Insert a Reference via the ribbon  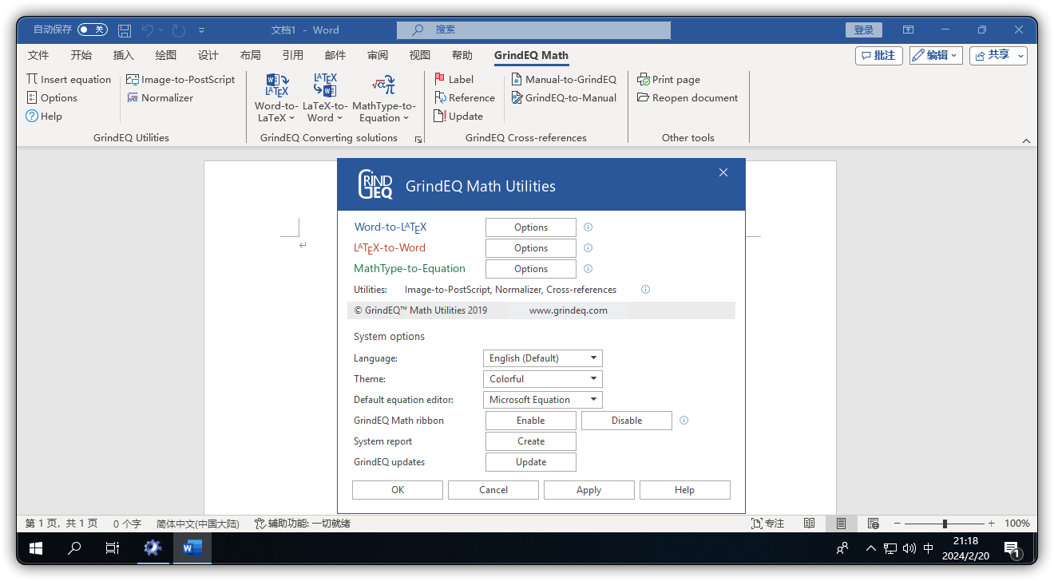pos(464,97)
